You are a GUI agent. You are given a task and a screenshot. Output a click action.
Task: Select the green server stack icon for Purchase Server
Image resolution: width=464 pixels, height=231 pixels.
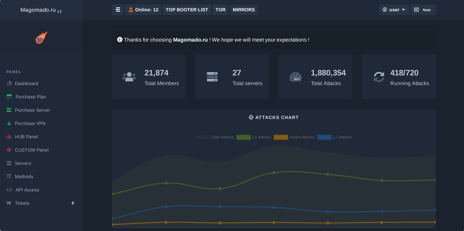9,110
